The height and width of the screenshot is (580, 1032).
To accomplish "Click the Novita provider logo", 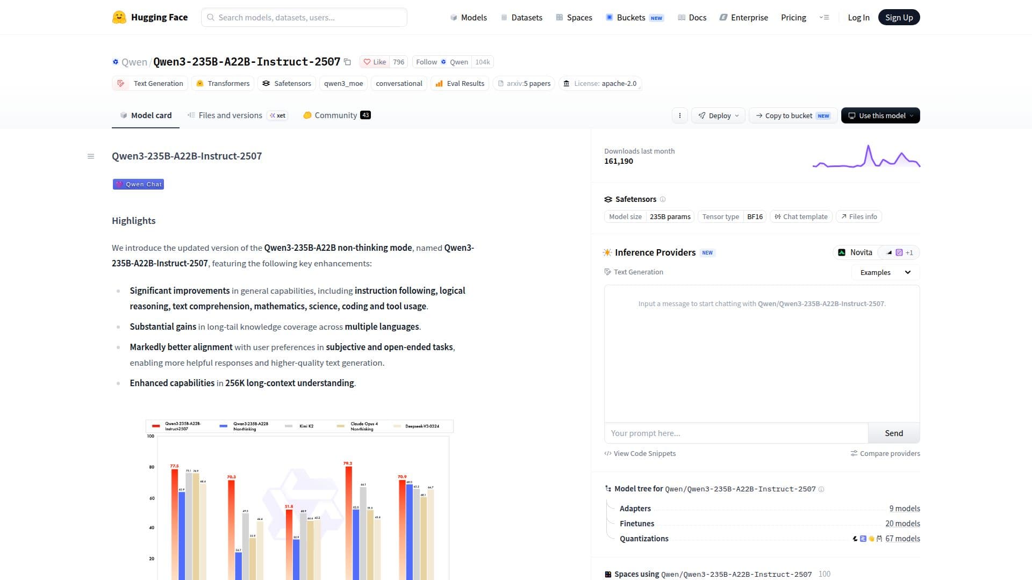I will (x=842, y=252).
